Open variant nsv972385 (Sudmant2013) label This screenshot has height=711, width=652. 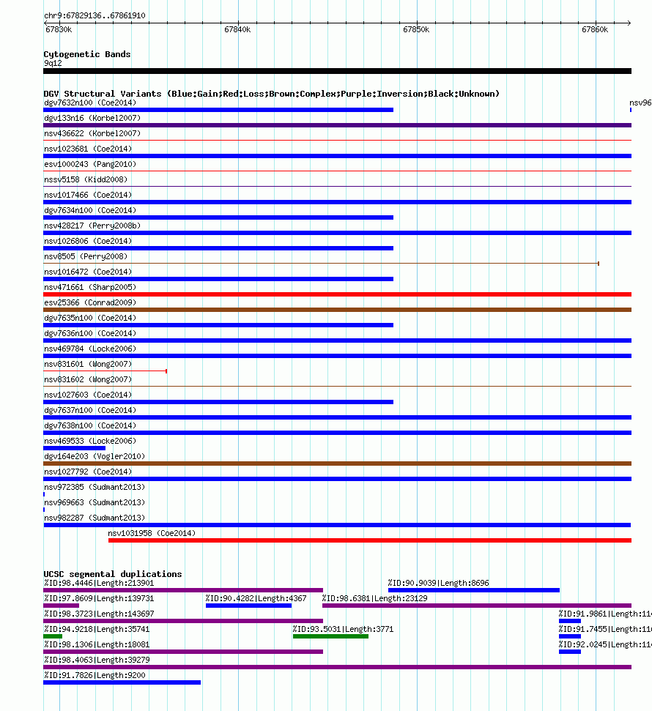[95, 488]
